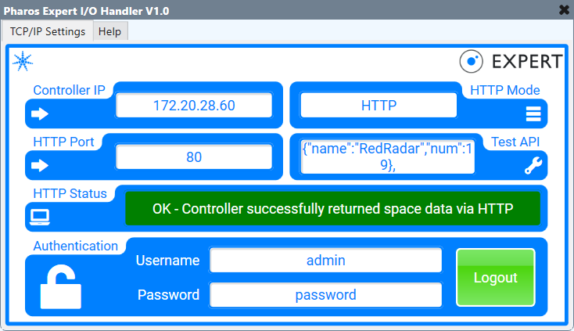Switch to the TCP/IP Settings tab
Image resolution: width=574 pixels, height=331 pixels.
click(48, 31)
